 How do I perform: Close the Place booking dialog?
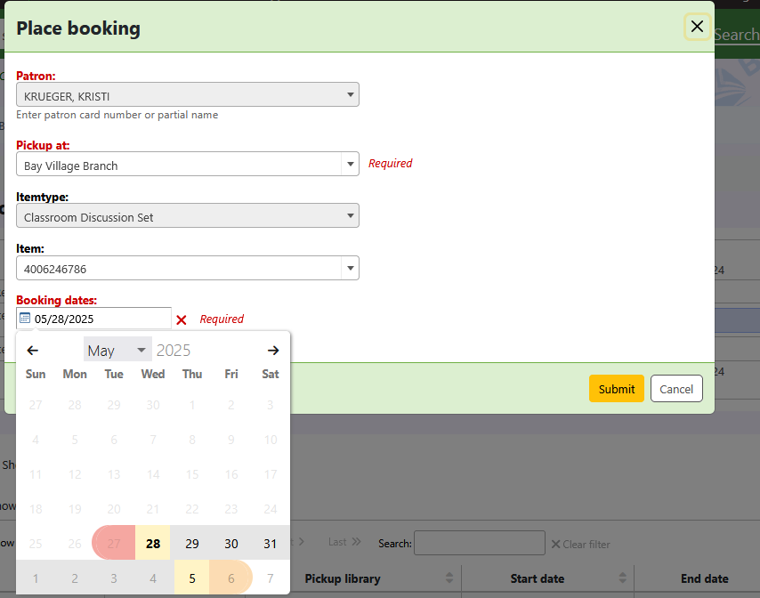(x=697, y=27)
